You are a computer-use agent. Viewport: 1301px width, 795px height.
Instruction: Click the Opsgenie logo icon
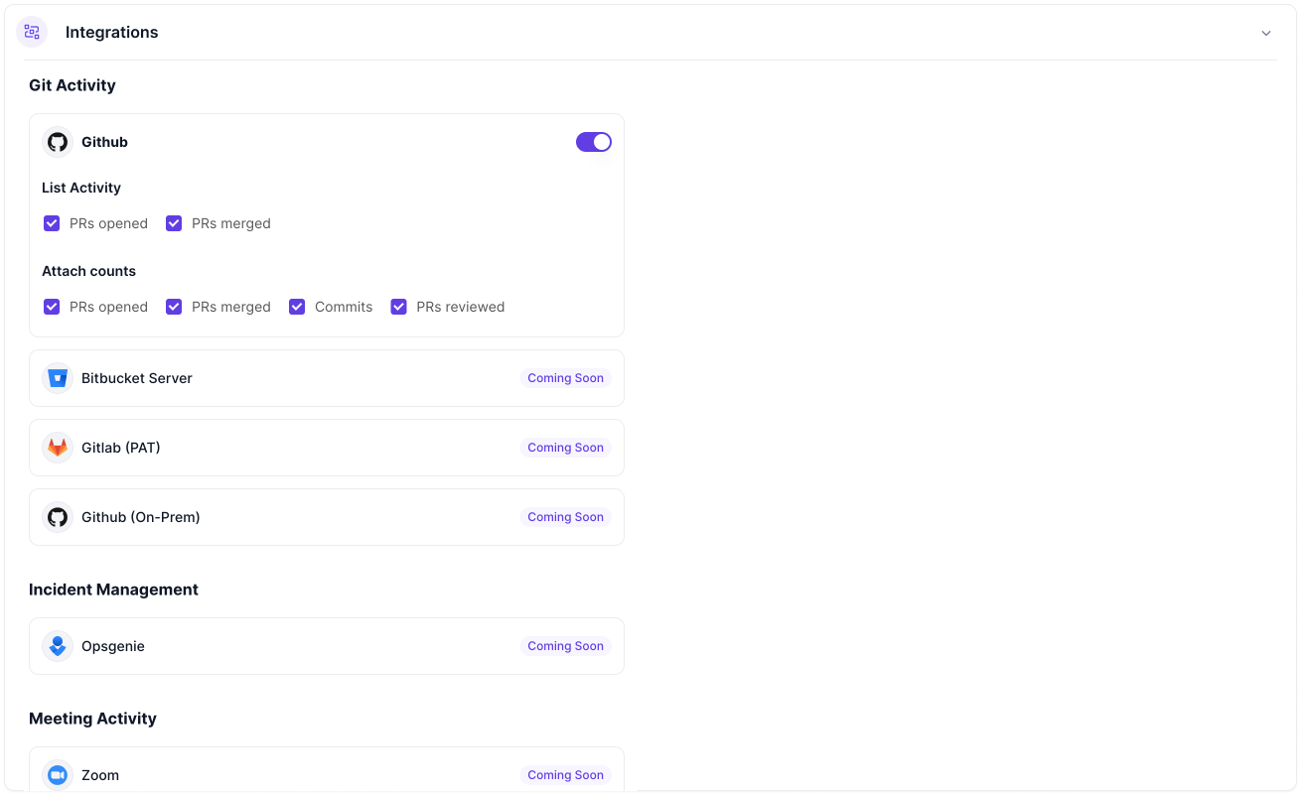tap(58, 646)
